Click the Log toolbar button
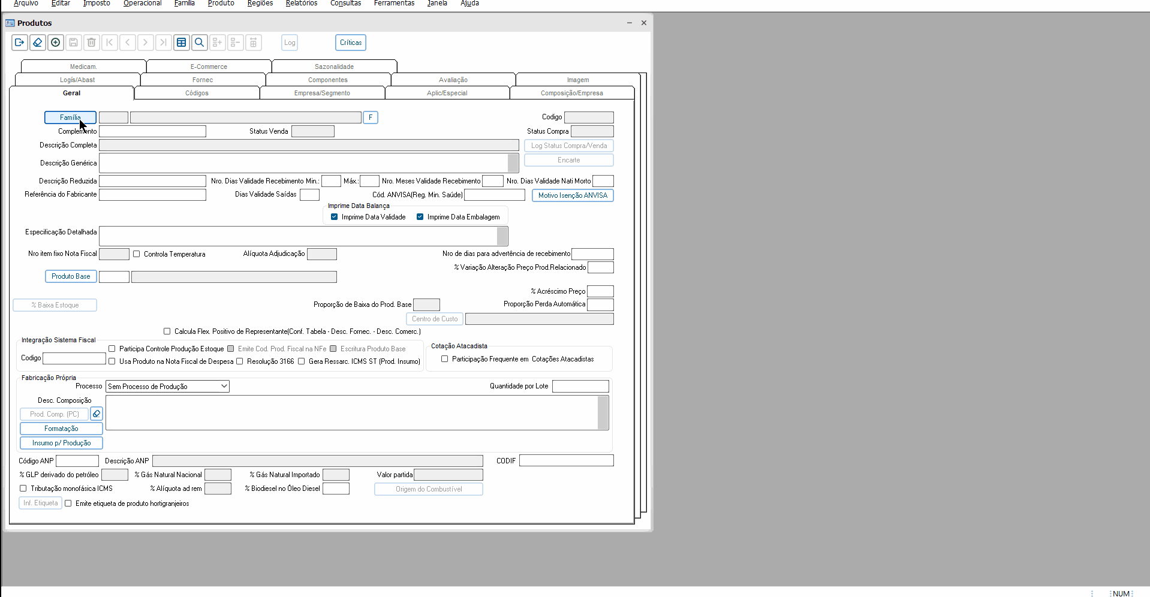 click(x=290, y=43)
